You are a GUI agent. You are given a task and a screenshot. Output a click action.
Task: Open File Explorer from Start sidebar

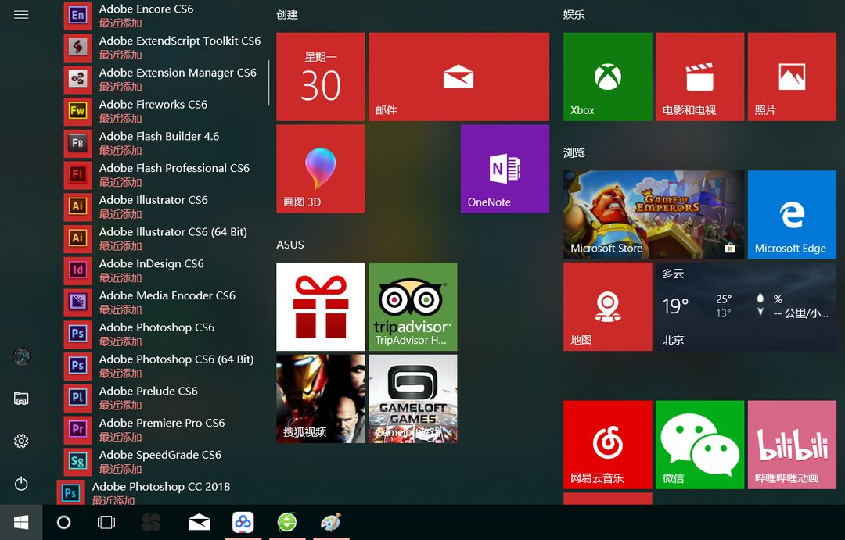21,399
